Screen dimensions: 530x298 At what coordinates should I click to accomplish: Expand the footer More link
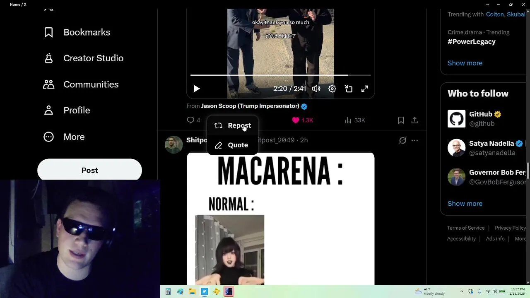pyautogui.click(x=520, y=239)
